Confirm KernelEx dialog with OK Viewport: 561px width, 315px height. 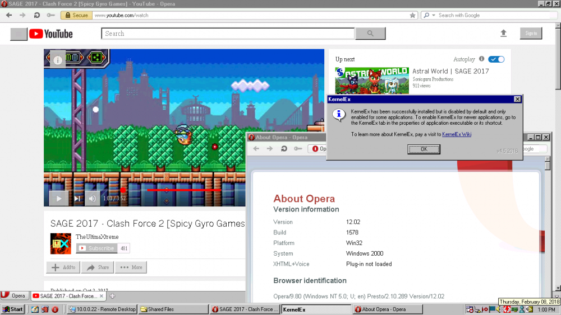424,149
